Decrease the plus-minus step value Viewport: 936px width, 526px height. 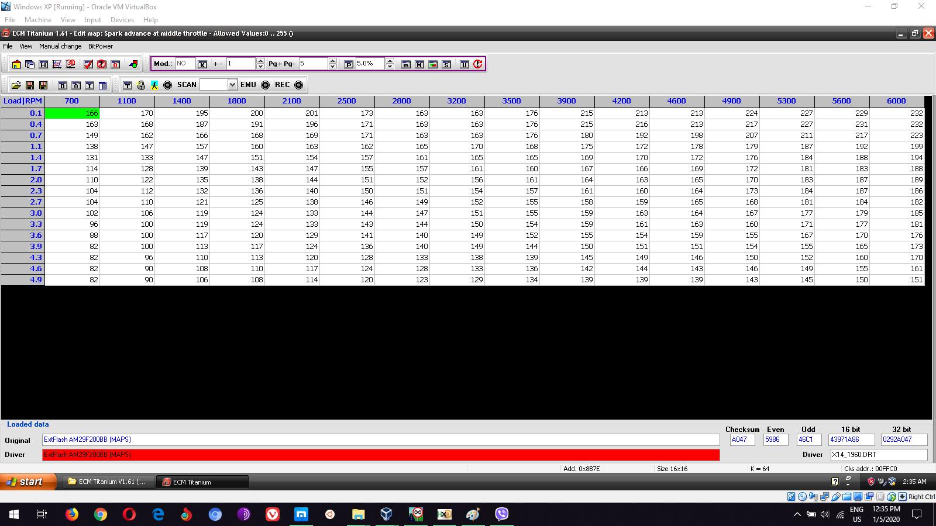coord(260,67)
